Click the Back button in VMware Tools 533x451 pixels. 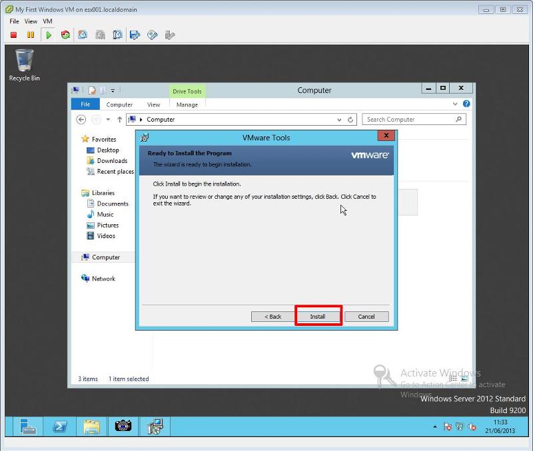click(273, 316)
